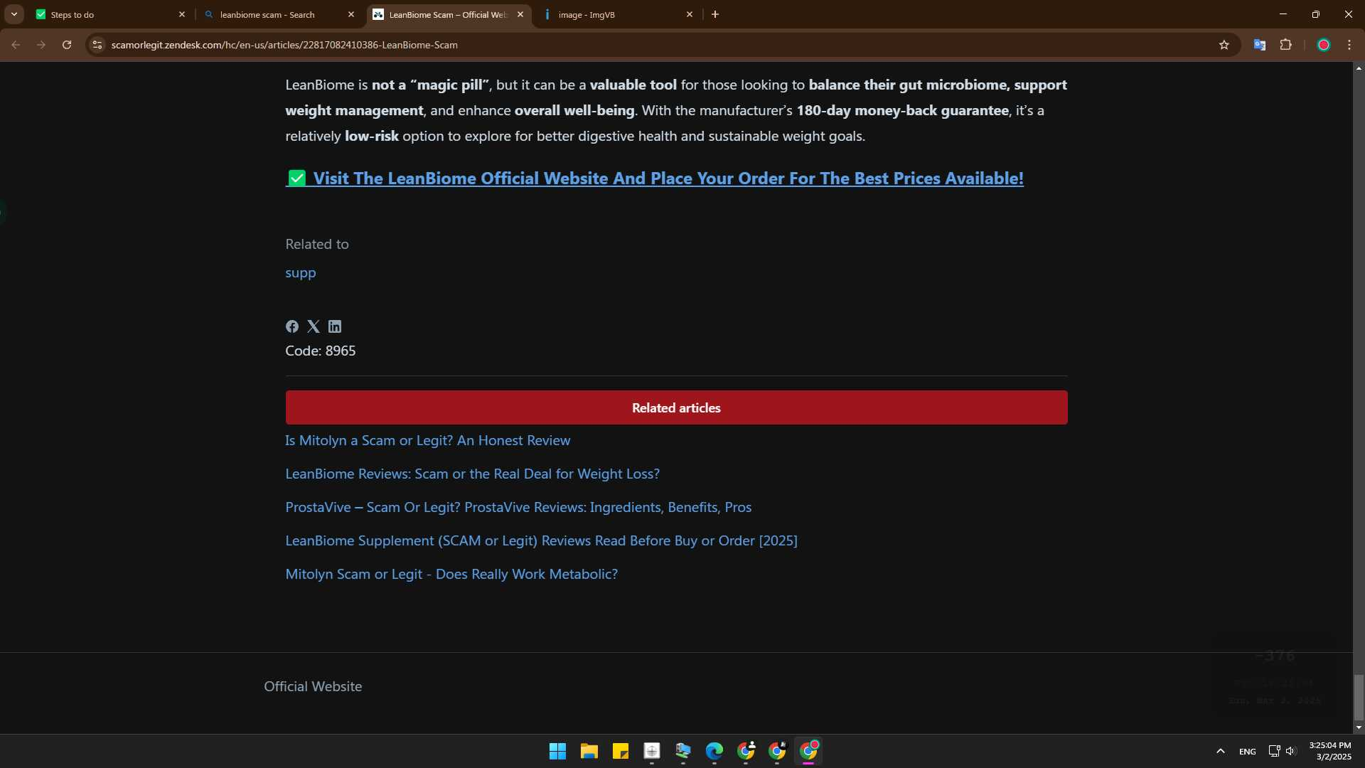Open 'ProstaVive – Scam Or Legit?' article

[518, 508]
